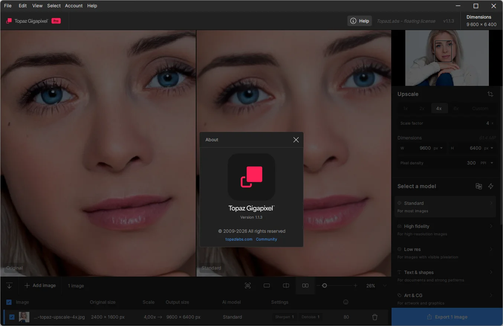Open the topazlabs.com link
The image size is (503, 326).
pyautogui.click(x=239, y=239)
